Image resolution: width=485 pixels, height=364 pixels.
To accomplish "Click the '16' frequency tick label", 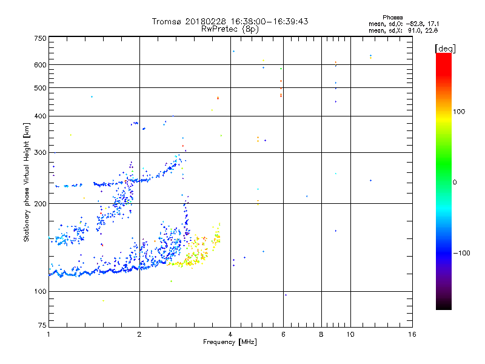I will tap(412, 334).
